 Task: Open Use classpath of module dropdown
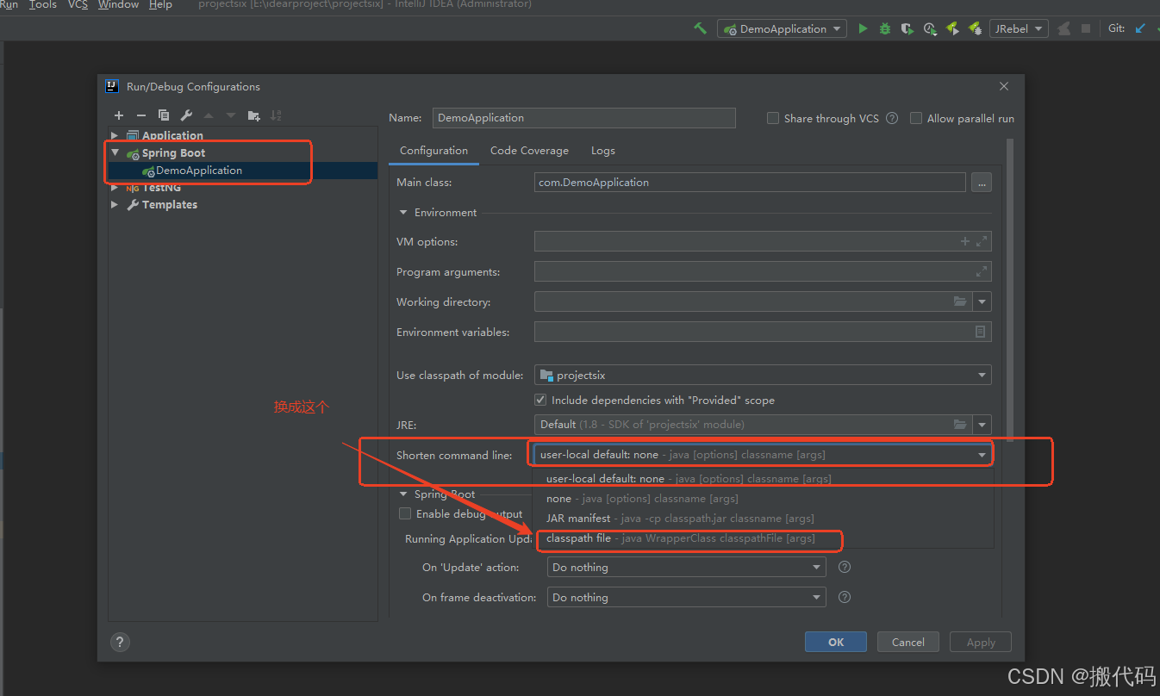coord(763,375)
